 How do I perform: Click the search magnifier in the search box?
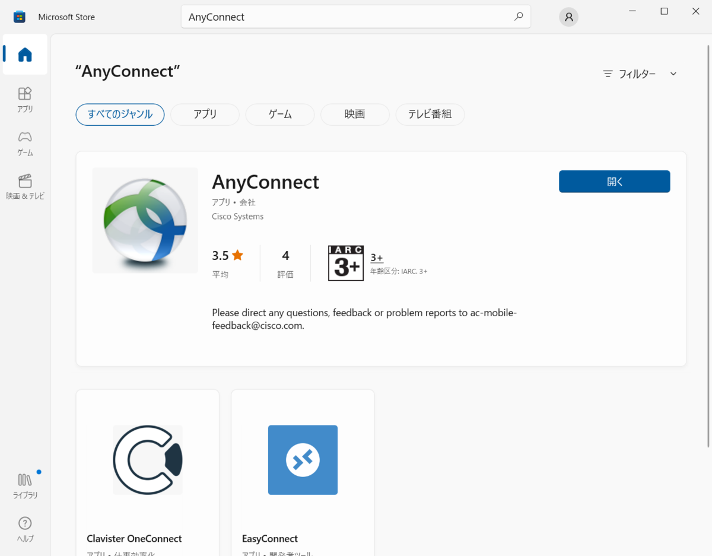519,17
